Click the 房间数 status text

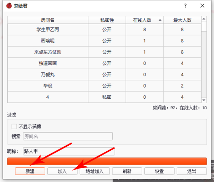point(180,108)
